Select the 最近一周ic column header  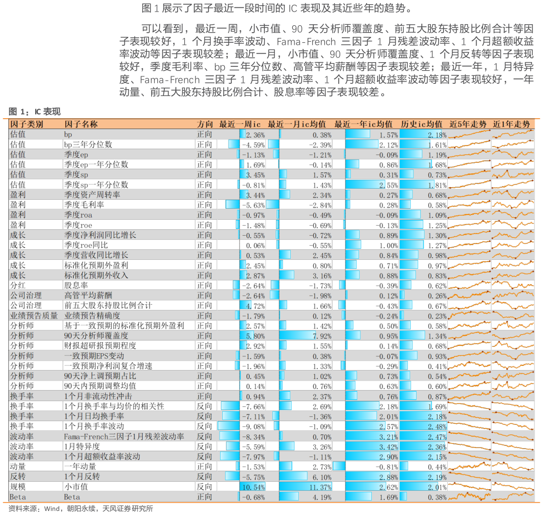tap(240, 124)
